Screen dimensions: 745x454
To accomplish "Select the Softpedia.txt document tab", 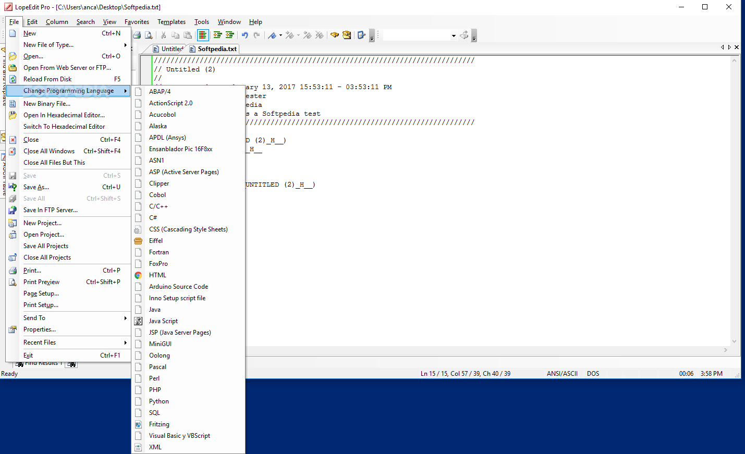I will (x=213, y=49).
